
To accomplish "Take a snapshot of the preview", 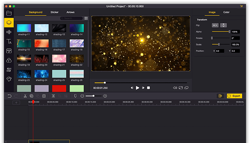I will click(x=181, y=88).
